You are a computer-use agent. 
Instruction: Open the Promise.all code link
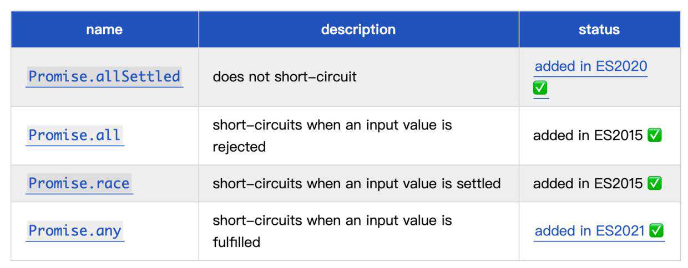tap(75, 135)
